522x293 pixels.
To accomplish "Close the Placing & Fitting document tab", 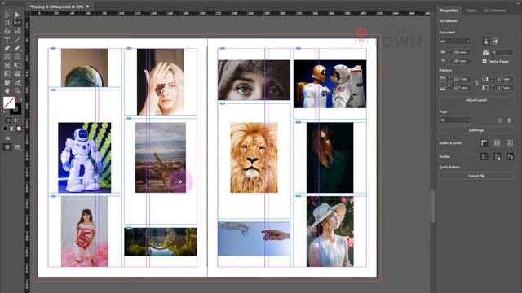I will (x=88, y=7).
